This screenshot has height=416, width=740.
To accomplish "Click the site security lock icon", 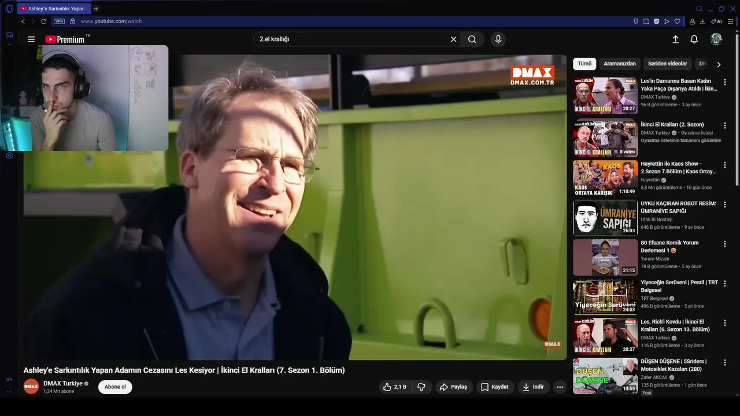I will click(72, 21).
